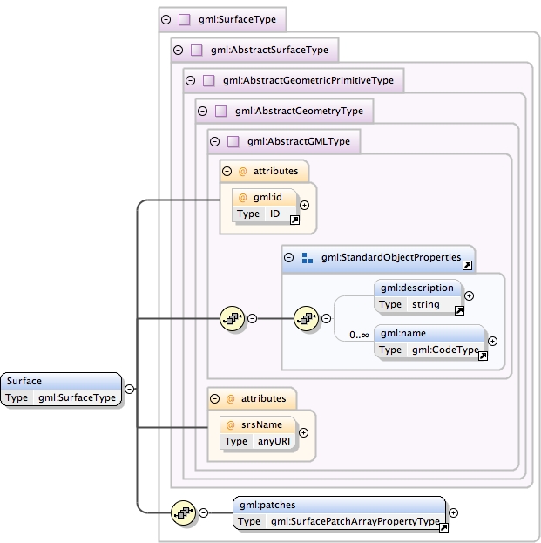Click the gml:AbstractGeometryType header label
This screenshot has width=541, height=543.
299,112
